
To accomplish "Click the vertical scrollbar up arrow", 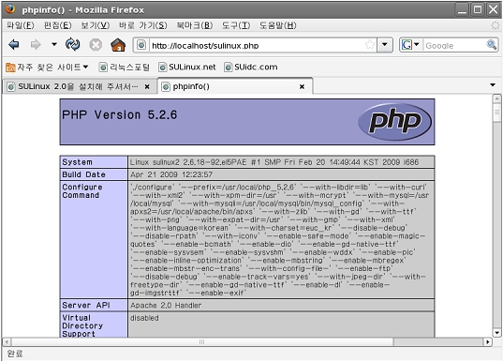I will pyautogui.click(x=496, y=98).
